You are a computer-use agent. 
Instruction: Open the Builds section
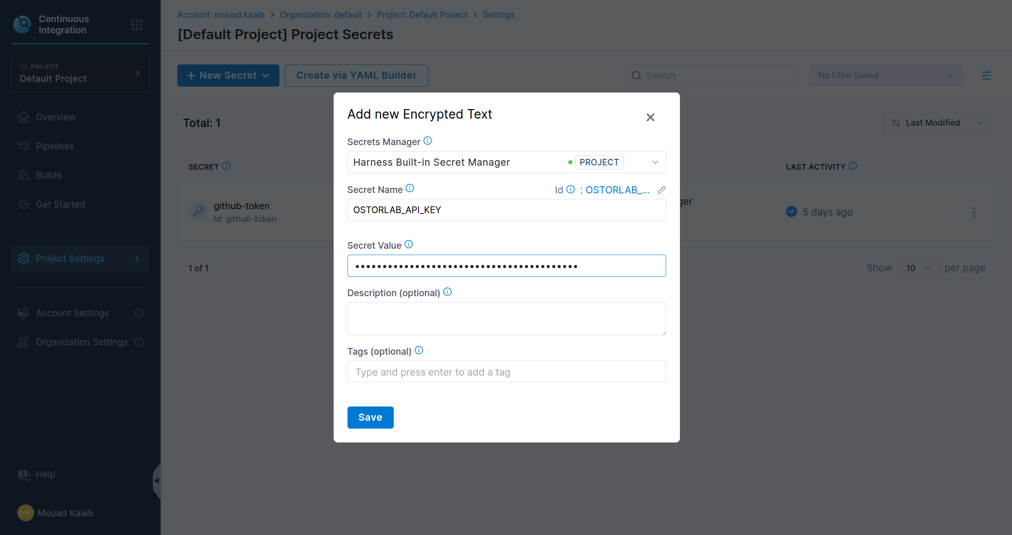(48, 175)
